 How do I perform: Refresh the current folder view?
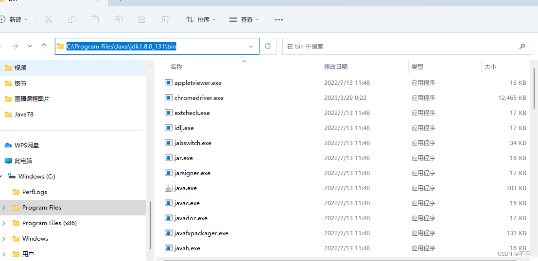267,46
